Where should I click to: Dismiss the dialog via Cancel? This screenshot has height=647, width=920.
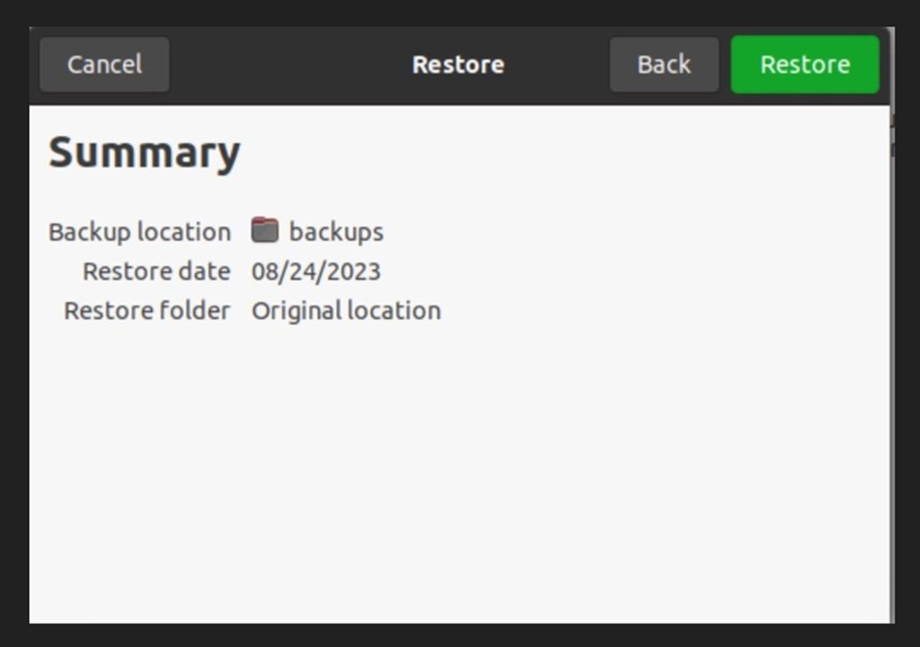(x=104, y=64)
